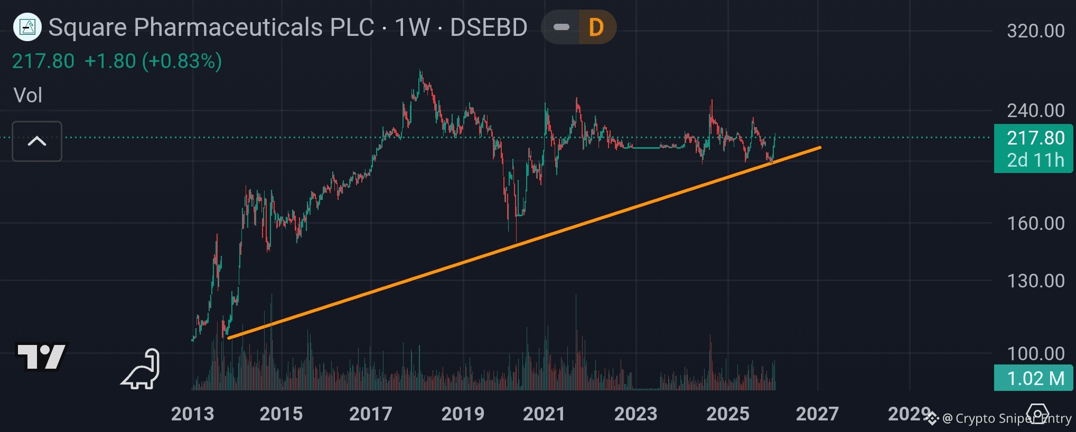Select the orange ascending trendline
This screenshot has height=432, width=1076.
tap(524, 243)
